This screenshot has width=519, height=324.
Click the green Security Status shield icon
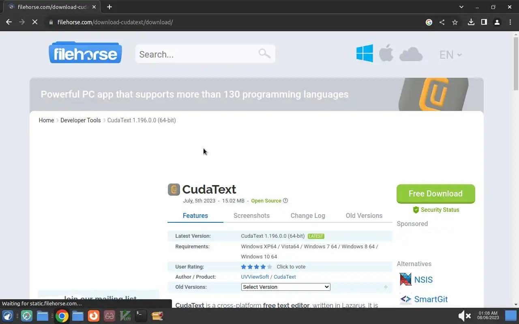click(x=416, y=210)
